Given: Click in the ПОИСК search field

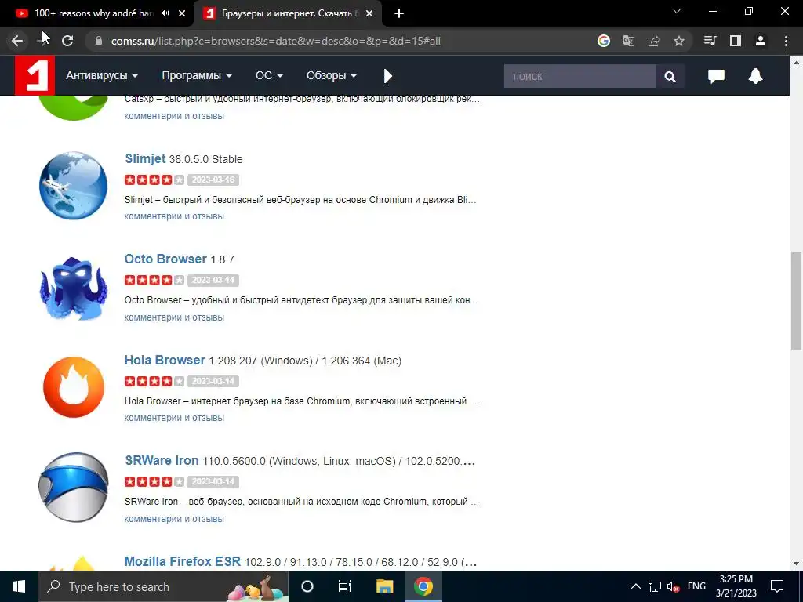Looking at the screenshot, I should pos(580,76).
